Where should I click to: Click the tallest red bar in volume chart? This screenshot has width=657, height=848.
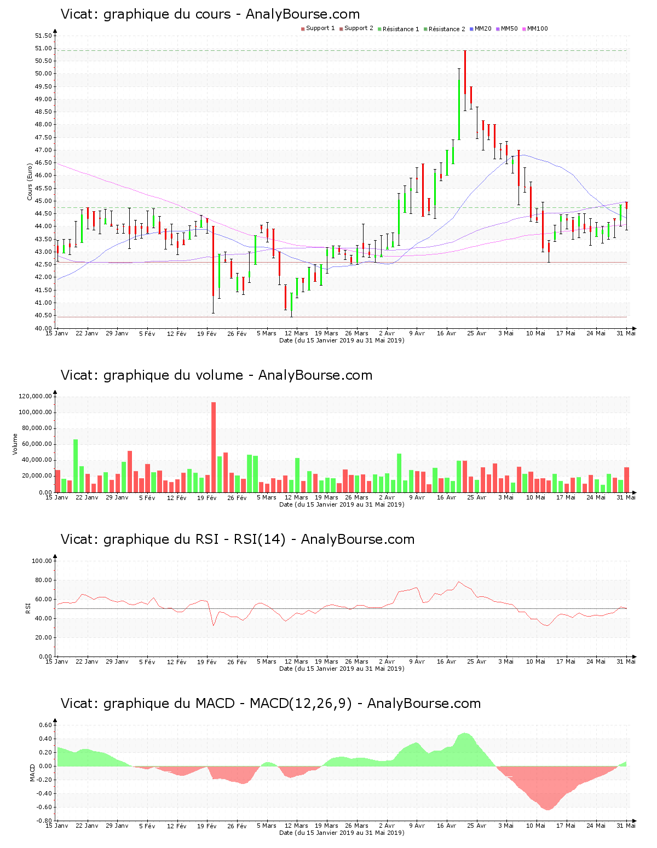click(214, 447)
